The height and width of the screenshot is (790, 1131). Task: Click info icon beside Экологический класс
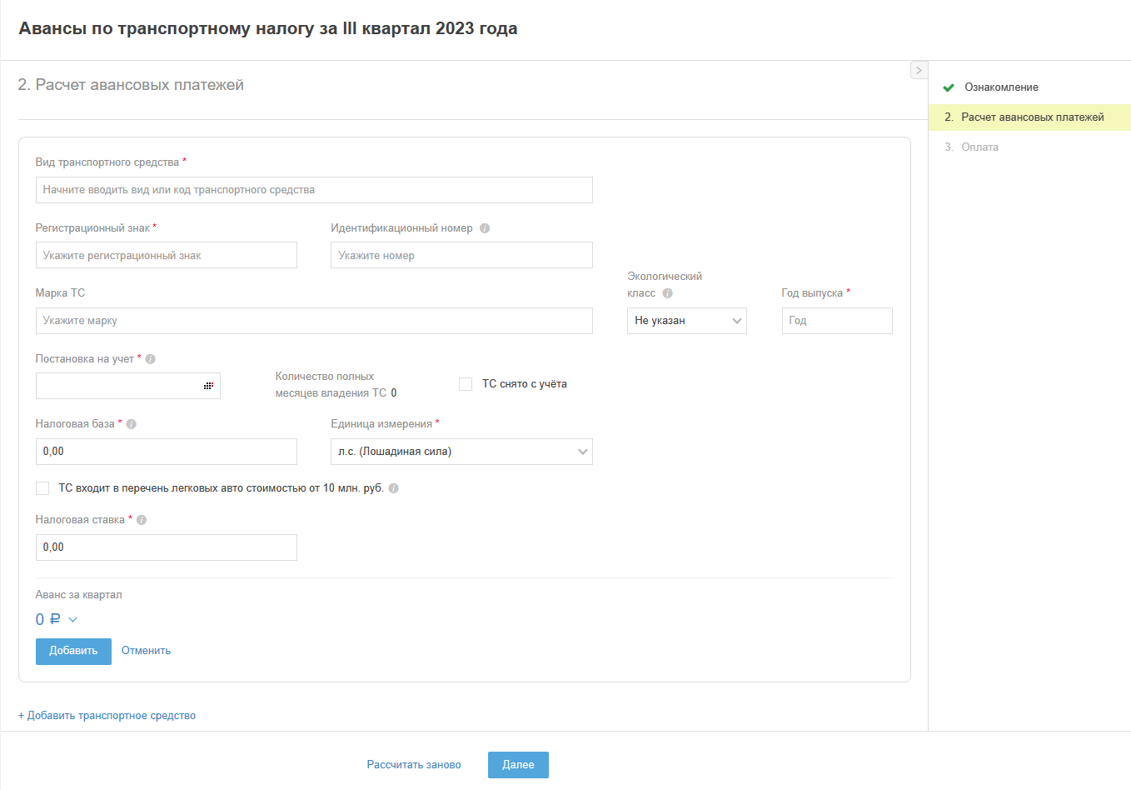[x=667, y=293]
